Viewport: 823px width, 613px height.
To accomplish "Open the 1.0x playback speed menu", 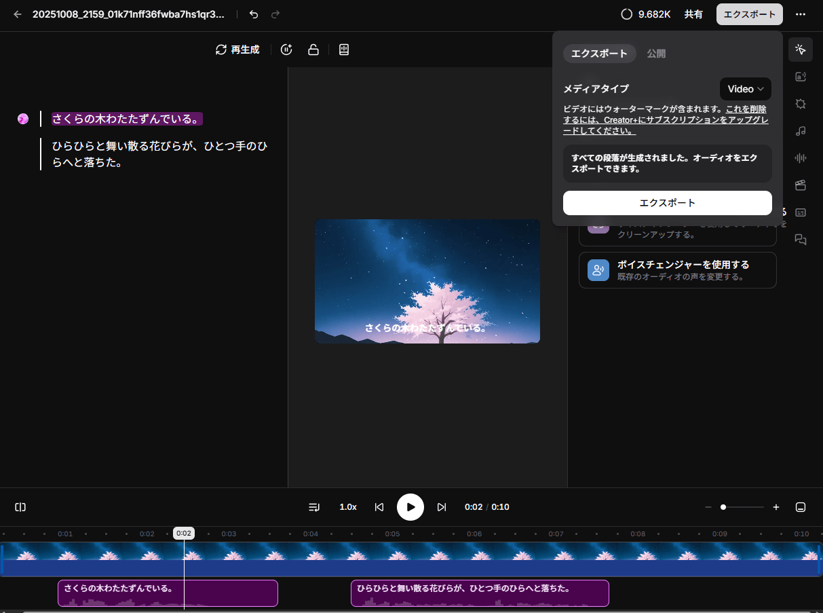I will click(x=348, y=507).
